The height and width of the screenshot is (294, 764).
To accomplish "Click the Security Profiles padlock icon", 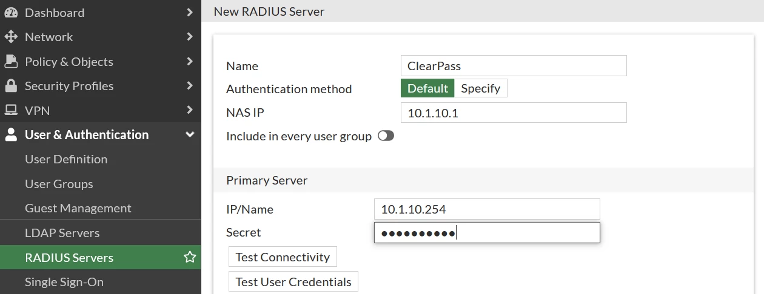I will click(11, 86).
